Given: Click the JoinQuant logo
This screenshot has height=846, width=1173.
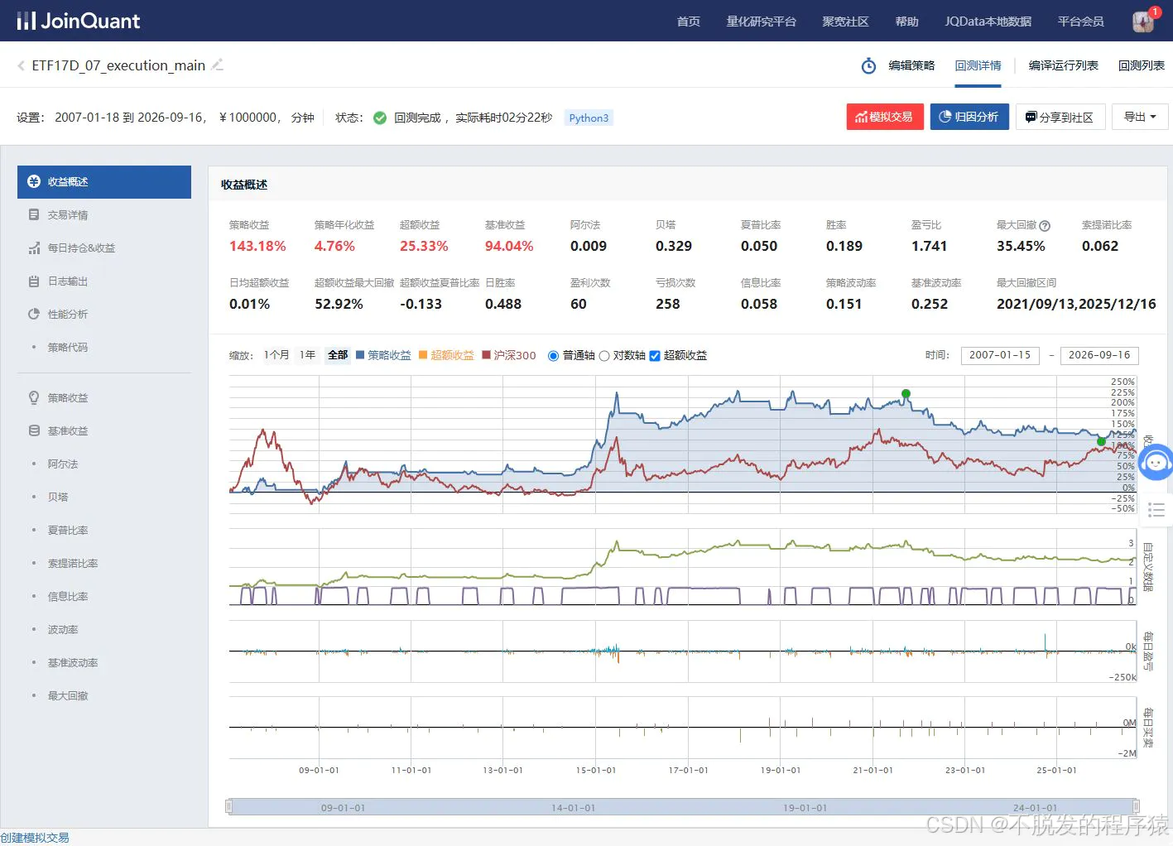Looking at the screenshot, I should pyautogui.click(x=79, y=21).
